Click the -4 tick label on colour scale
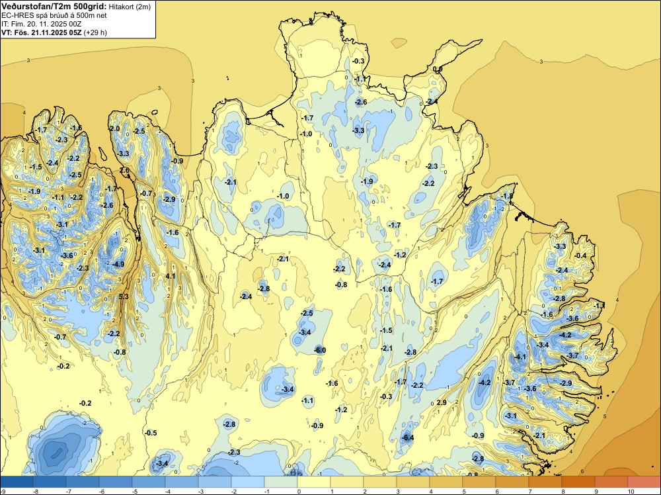 click(x=167, y=491)
